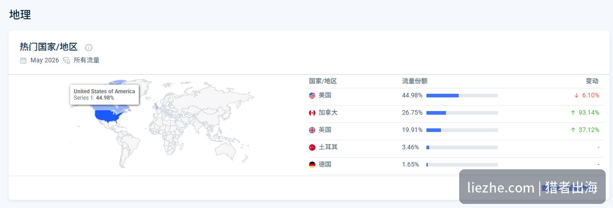Click the 26.75% share value
The image size is (613, 208).
click(x=412, y=113)
